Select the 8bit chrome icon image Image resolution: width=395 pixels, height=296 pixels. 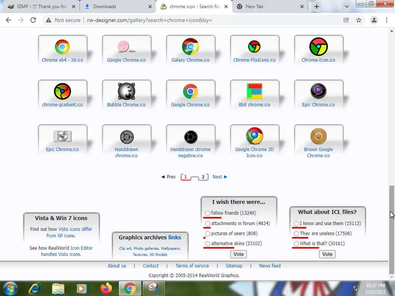pyautogui.click(x=254, y=91)
